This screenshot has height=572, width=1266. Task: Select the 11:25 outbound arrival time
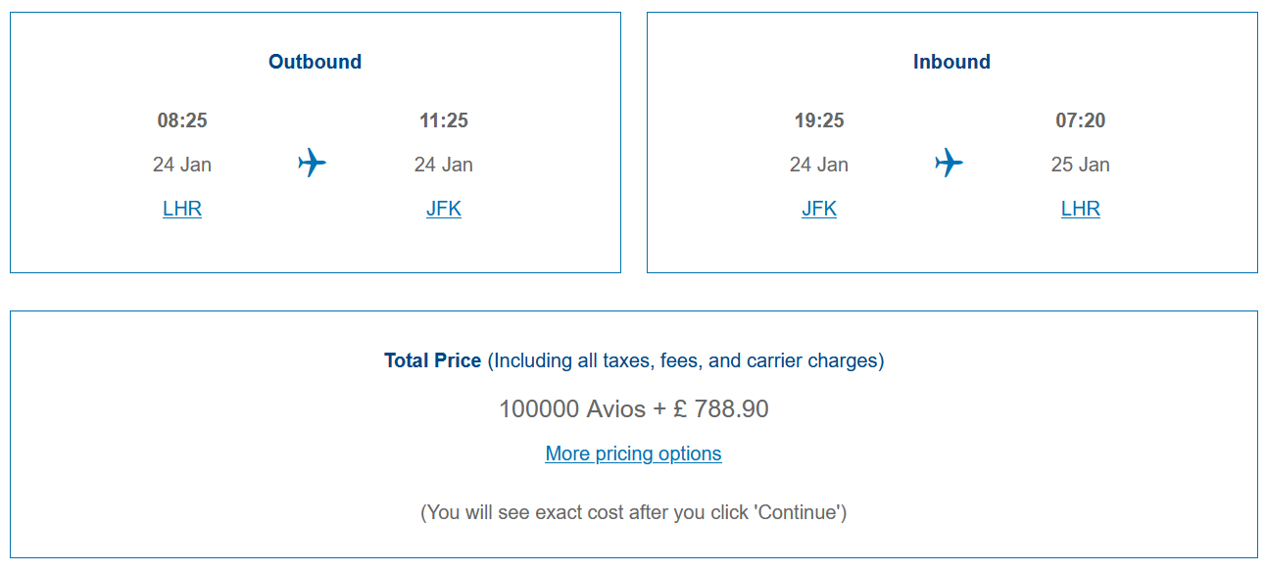point(444,120)
